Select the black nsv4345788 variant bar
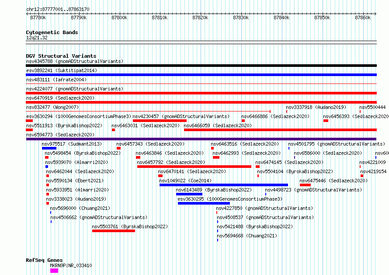Image resolution: width=389 pixels, height=275 pixels. point(201,66)
